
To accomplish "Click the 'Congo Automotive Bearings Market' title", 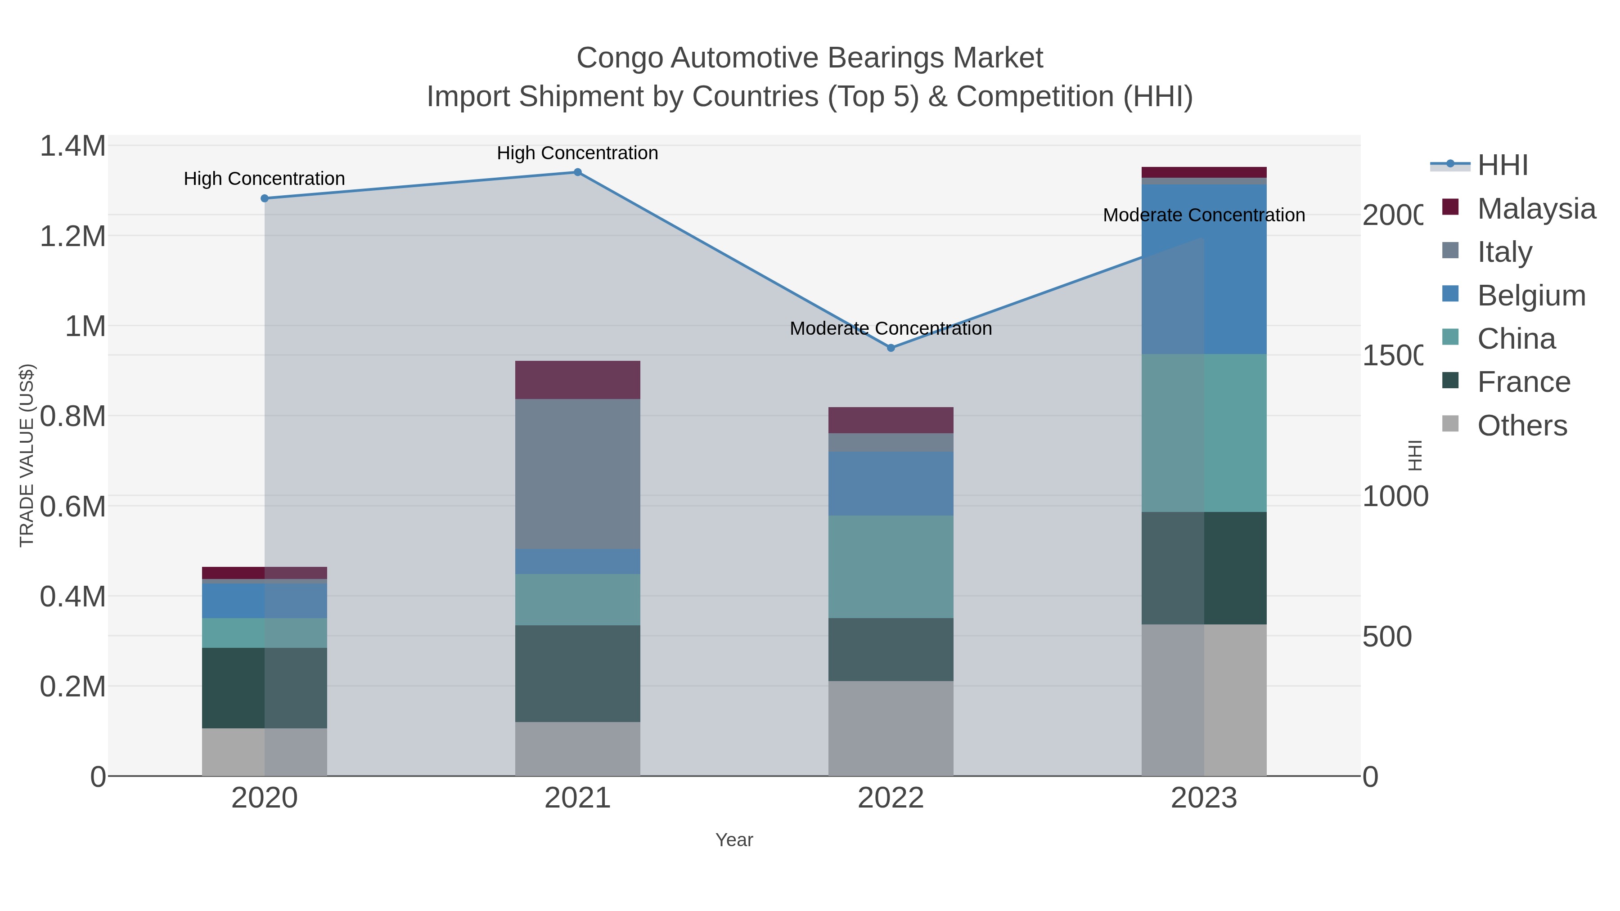I will point(810,58).
